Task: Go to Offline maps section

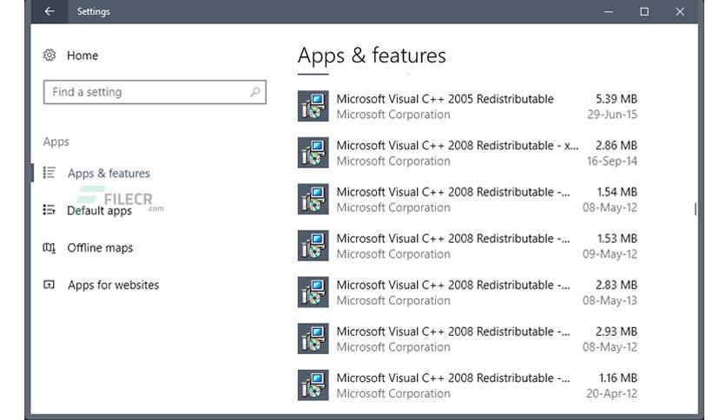Action: click(x=100, y=248)
